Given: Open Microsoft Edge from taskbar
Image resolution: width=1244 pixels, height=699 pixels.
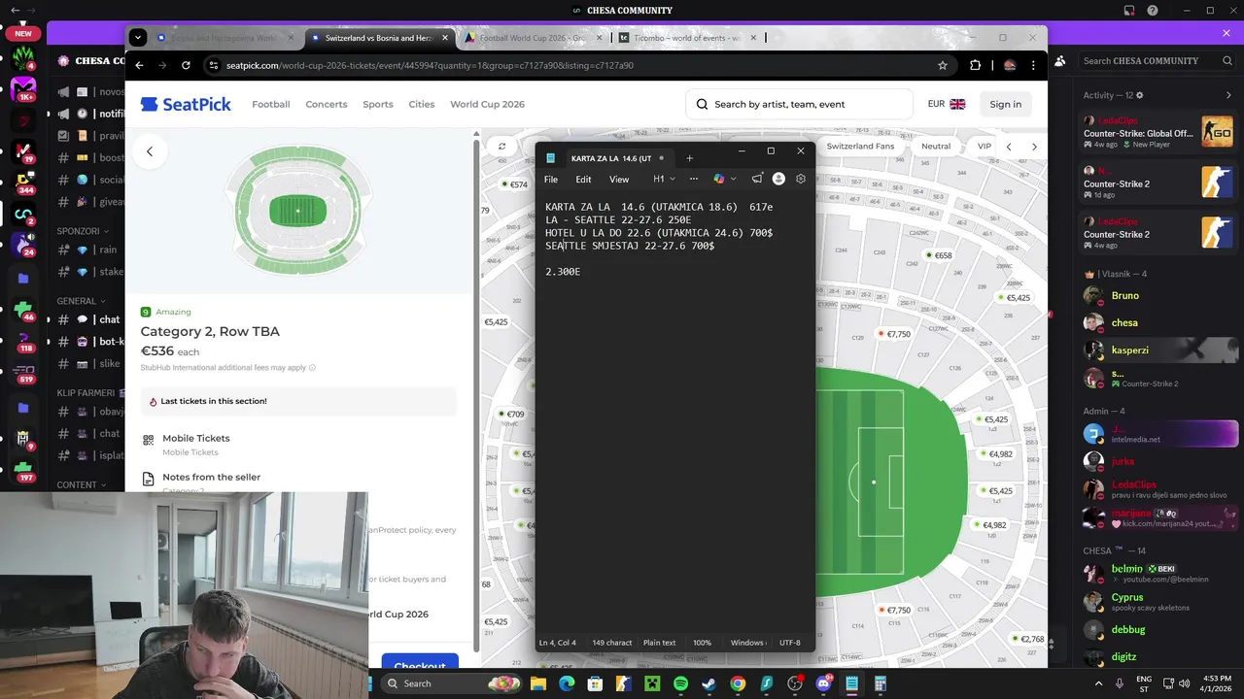Looking at the screenshot, I should point(567,683).
